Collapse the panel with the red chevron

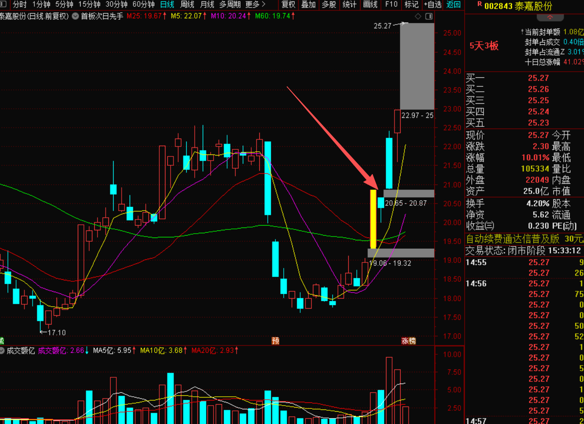click(550, 17)
